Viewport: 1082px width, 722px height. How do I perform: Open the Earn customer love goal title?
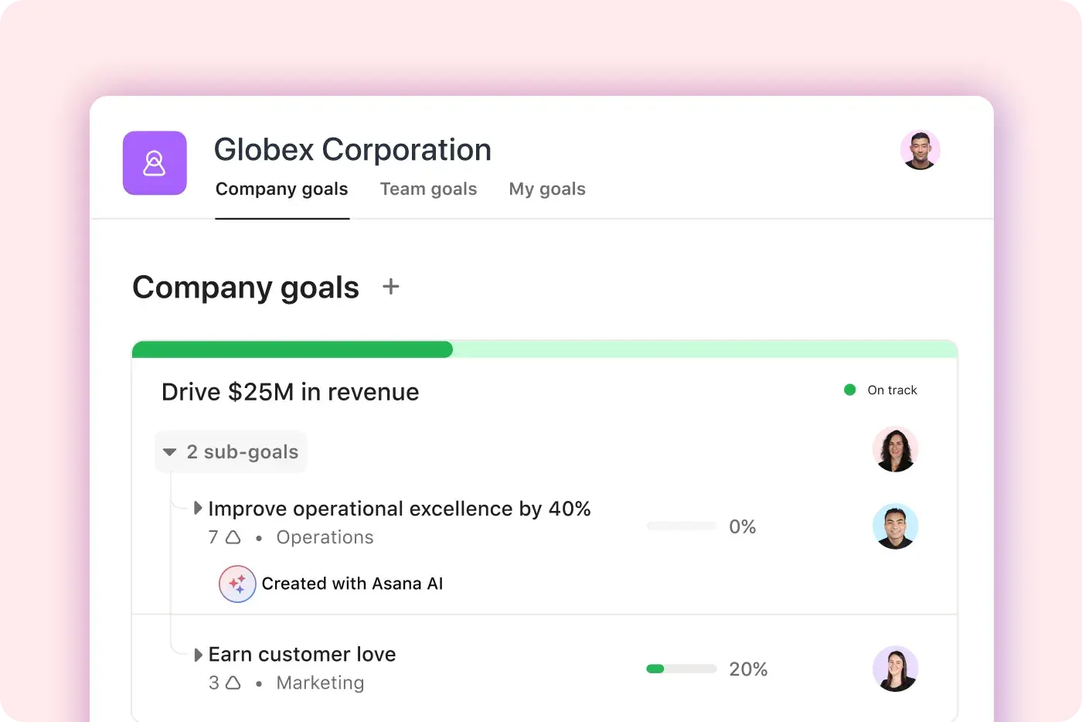click(302, 654)
